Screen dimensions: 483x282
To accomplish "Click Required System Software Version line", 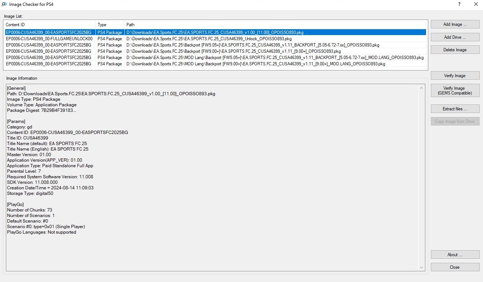I will [50, 177].
